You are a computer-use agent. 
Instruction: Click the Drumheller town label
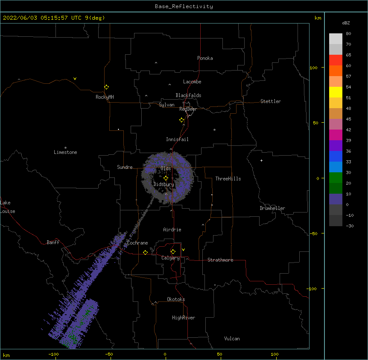272,208
